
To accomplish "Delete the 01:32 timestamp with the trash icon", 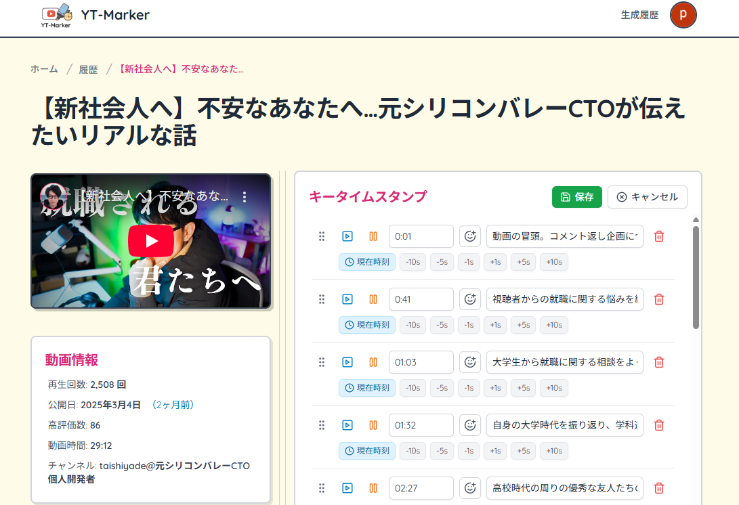I will point(658,425).
